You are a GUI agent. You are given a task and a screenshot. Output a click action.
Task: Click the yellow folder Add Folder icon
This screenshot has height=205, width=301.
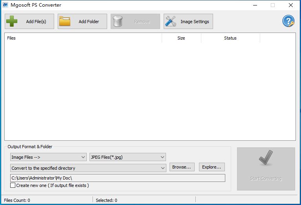pos(65,21)
